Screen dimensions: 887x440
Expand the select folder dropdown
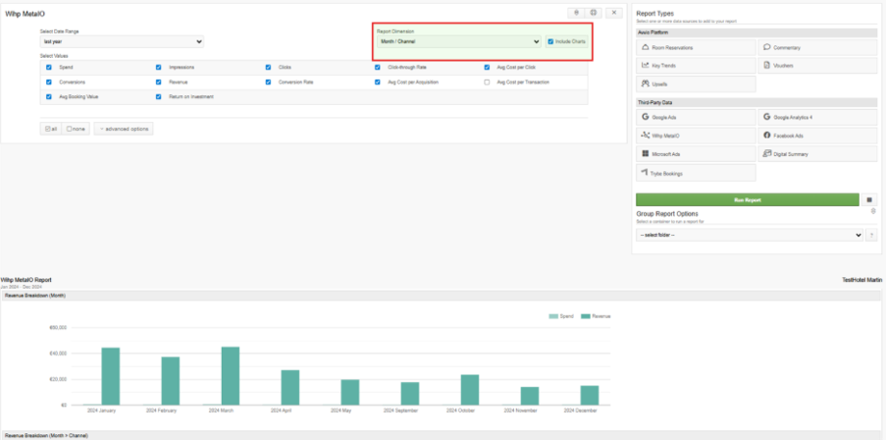pos(750,235)
